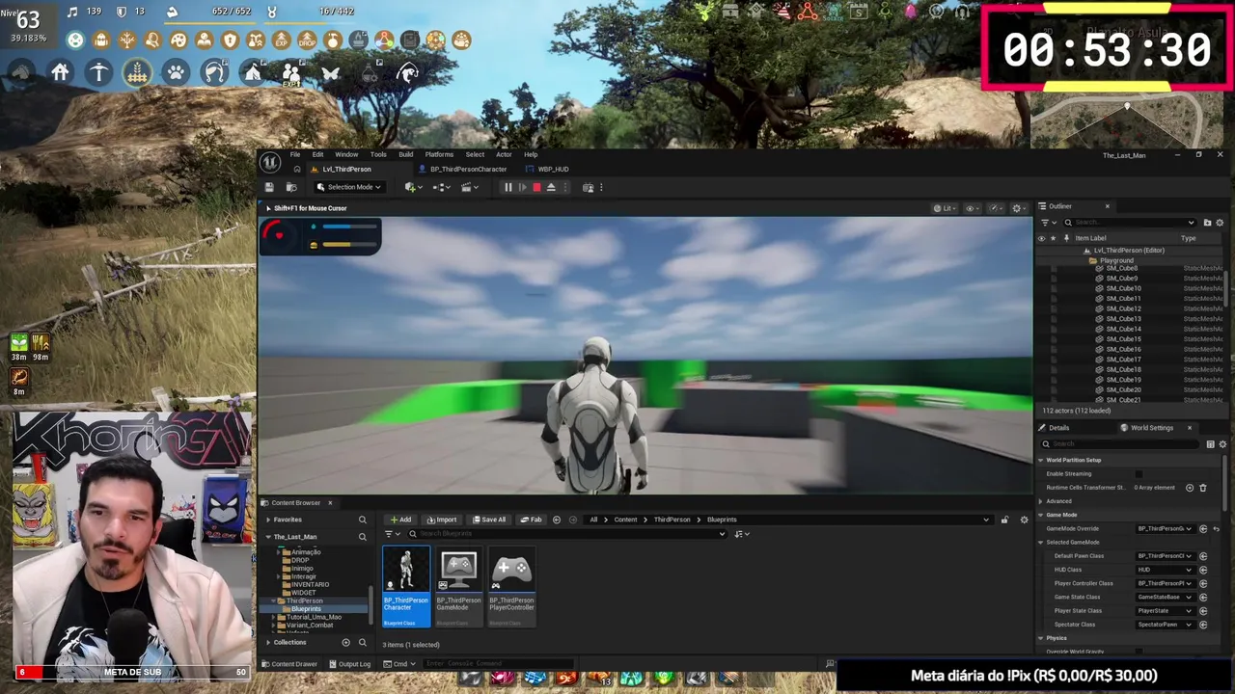
Task: Save the current level with disk icon
Action: pyautogui.click(x=269, y=187)
